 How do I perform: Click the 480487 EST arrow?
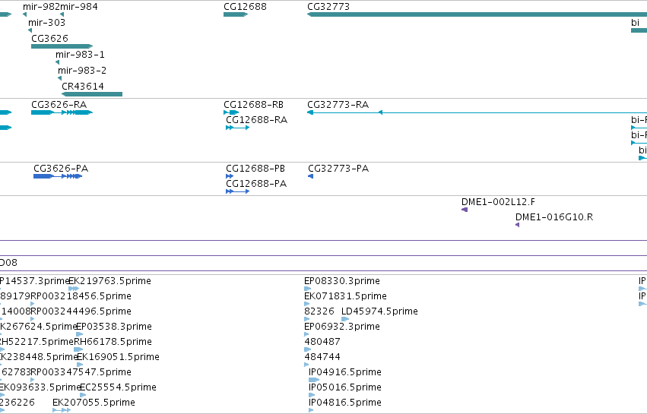coord(307,349)
